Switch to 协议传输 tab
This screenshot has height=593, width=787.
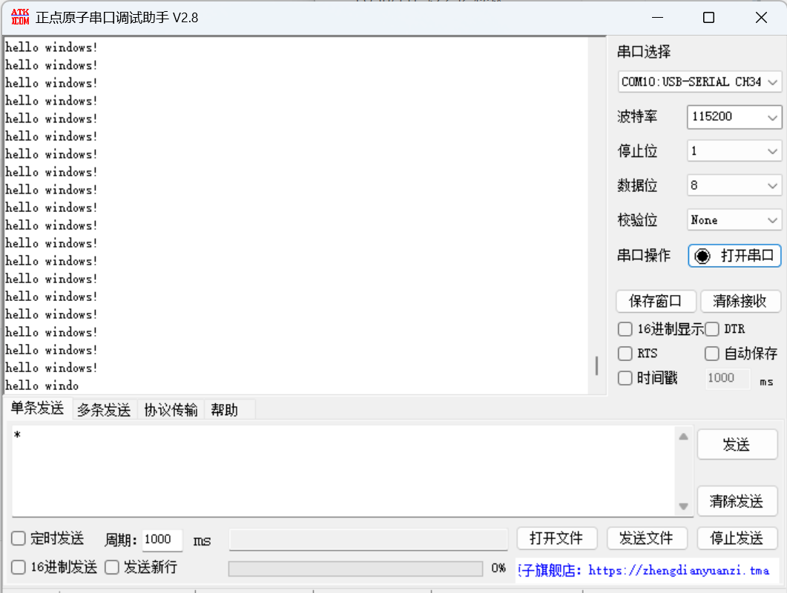[x=171, y=410]
